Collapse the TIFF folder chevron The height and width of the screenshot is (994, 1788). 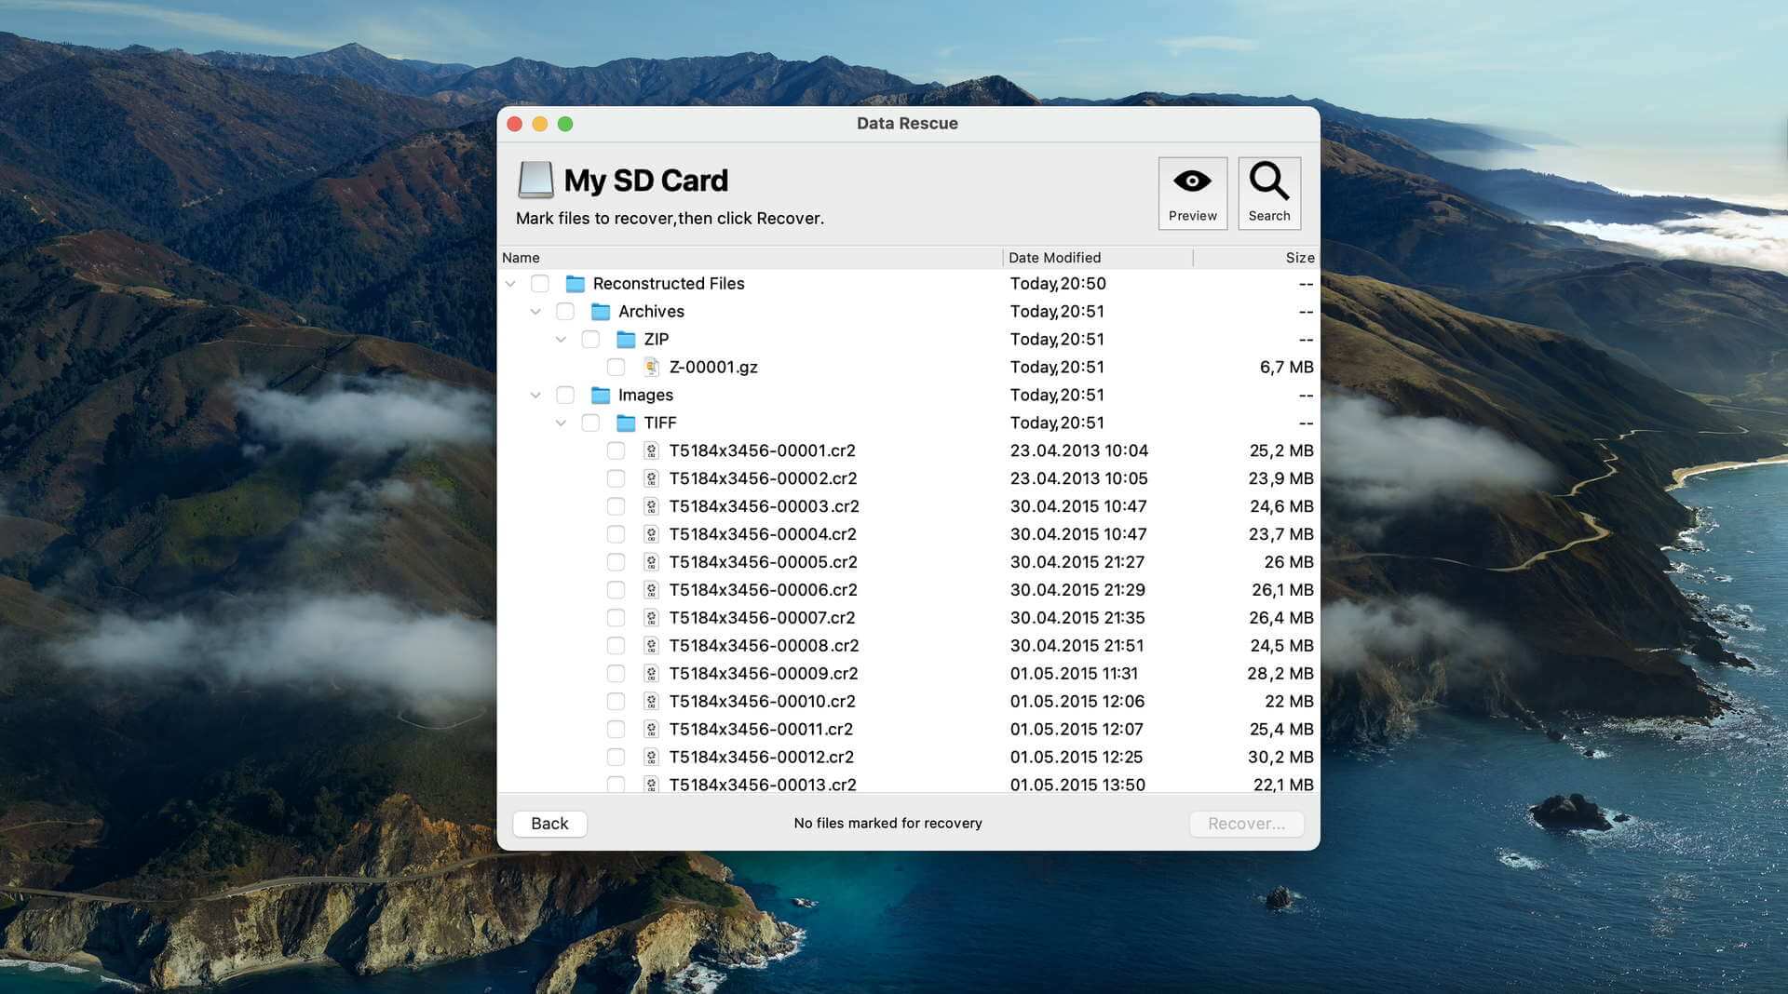(561, 423)
